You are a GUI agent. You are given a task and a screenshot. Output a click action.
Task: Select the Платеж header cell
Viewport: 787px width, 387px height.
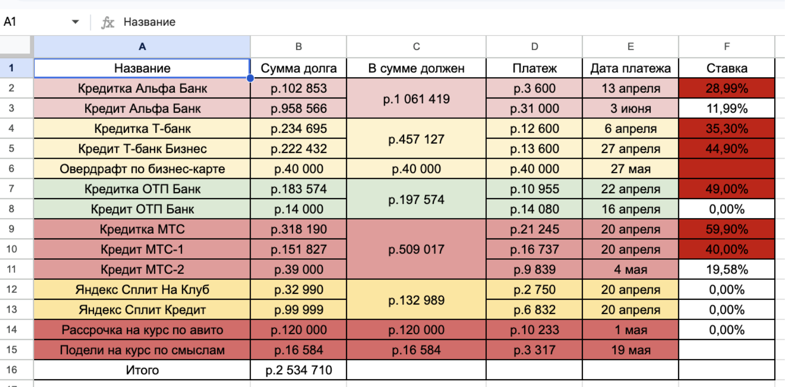pos(534,68)
